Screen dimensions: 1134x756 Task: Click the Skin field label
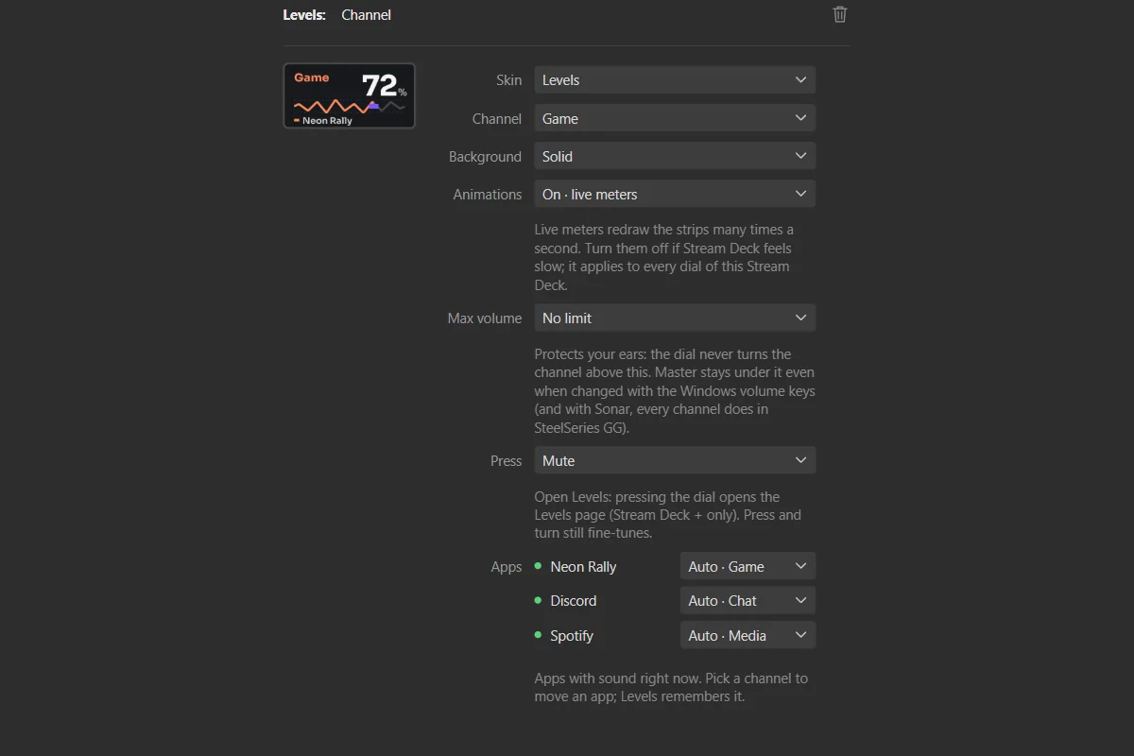tap(508, 80)
